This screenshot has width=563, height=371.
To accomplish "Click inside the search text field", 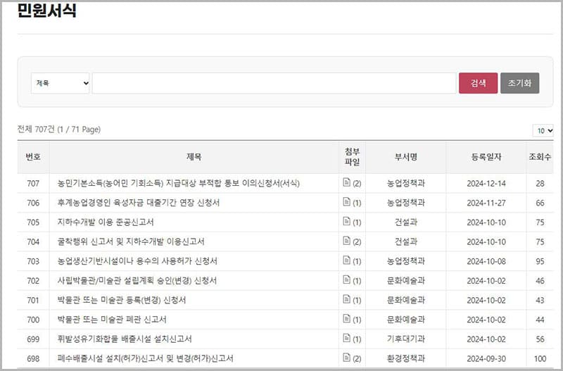I will (274, 83).
